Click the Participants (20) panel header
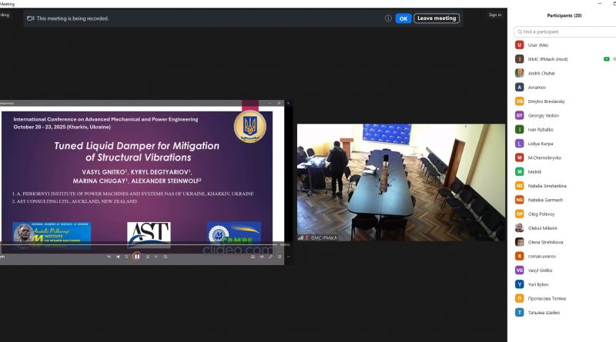 pos(564,15)
